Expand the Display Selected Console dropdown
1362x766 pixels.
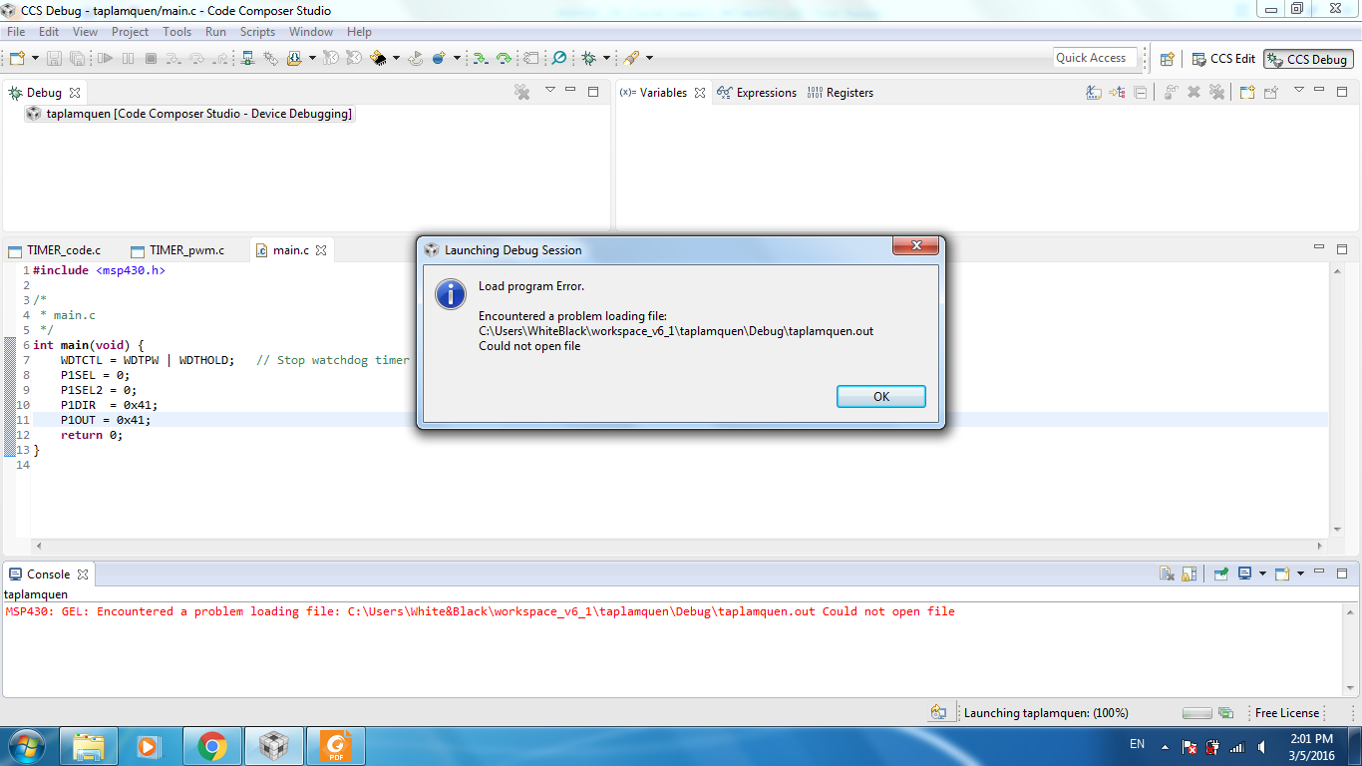point(1262,574)
